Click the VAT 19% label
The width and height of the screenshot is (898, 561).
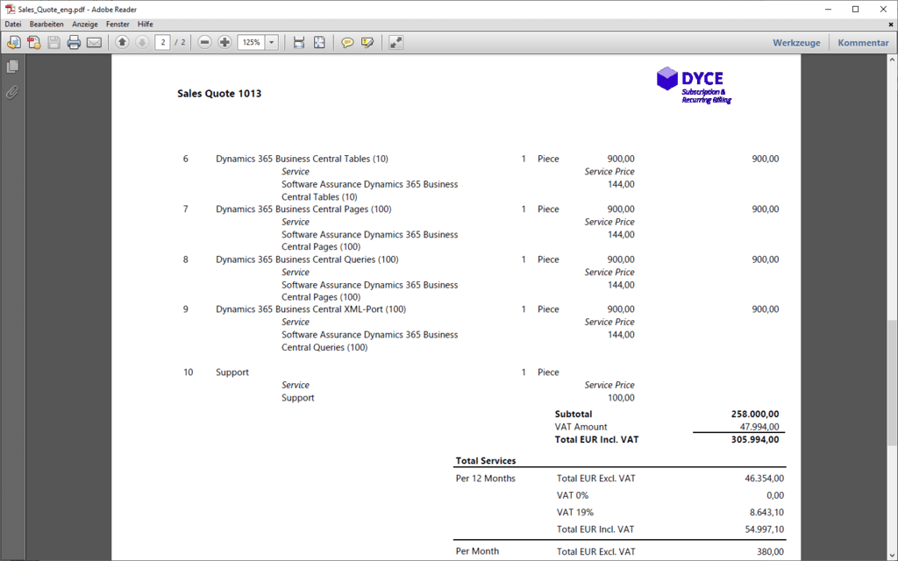(x=575, y=512)
